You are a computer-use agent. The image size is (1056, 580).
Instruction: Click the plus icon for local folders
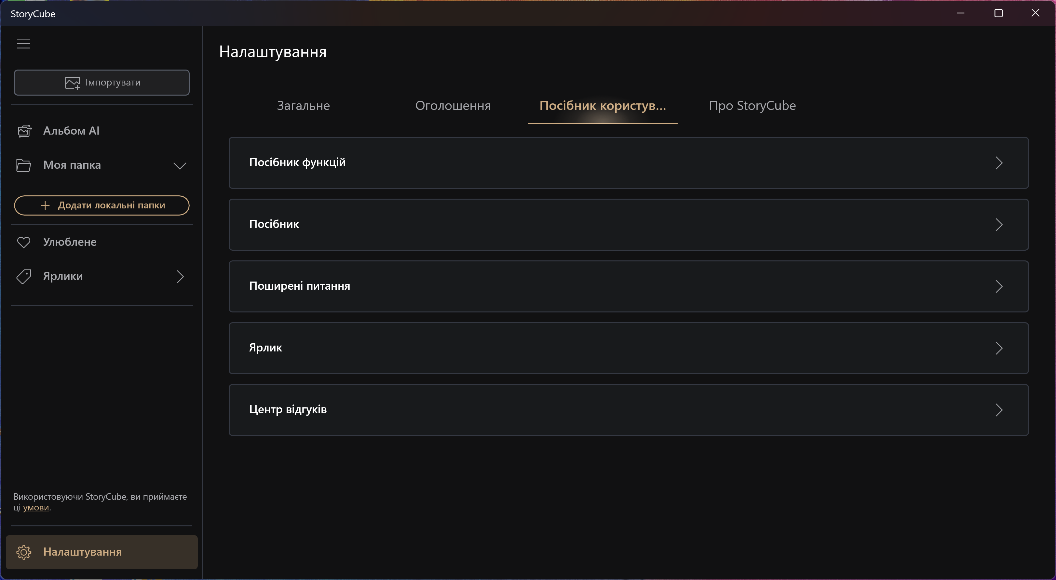pyautogui.click(x=45, y=205)
